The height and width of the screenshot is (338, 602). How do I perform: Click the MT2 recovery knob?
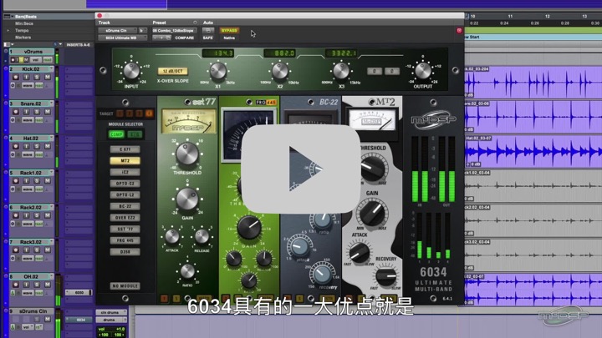385,275
